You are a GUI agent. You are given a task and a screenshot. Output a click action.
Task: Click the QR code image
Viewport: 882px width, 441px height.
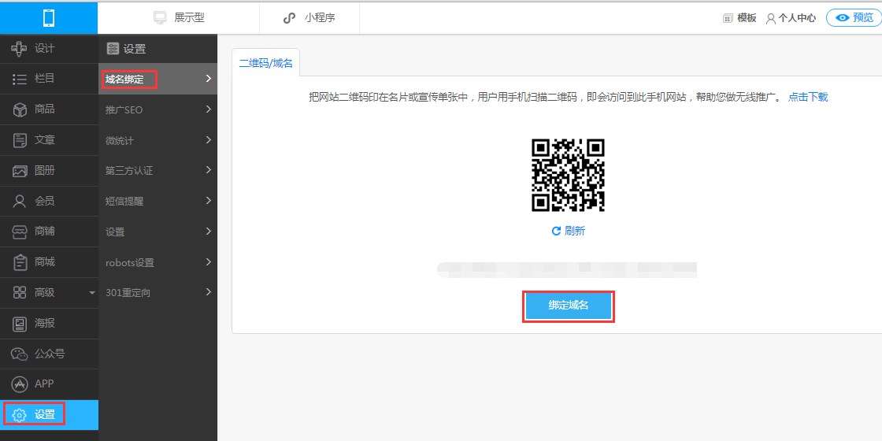[568, 175]
